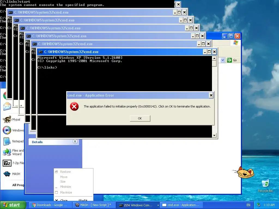Click the e-mail envelope icon in Start menu
This screenshot has height=209, width=279.
click(x=7, y=106)
